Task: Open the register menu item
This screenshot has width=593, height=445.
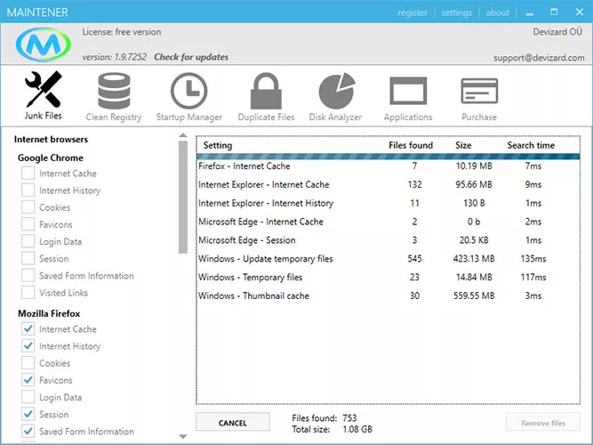Action: (413, 12)
